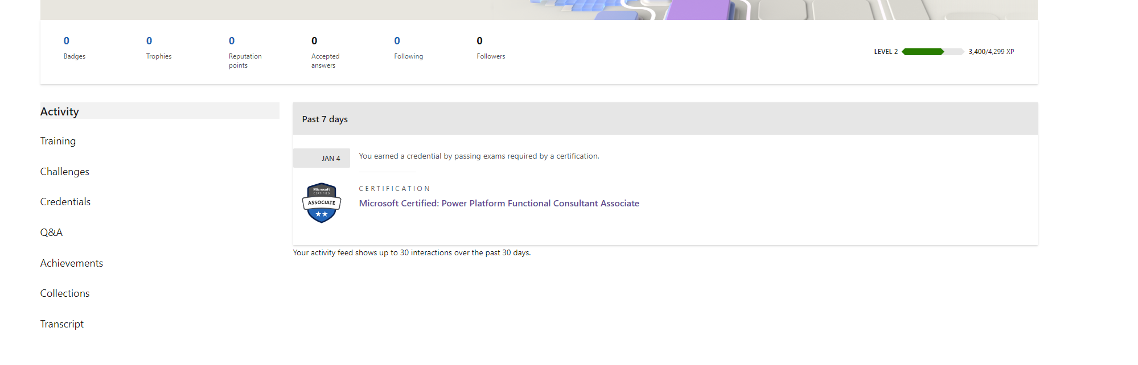This screenshot has height=365, width=1138.
Task: Select Credentials in the sidebar
Action: (x=65, y=202)
